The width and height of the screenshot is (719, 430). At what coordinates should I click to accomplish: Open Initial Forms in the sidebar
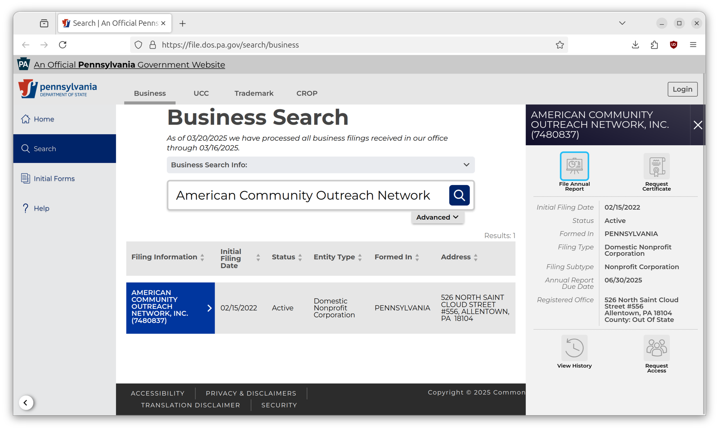coord(54,179)
